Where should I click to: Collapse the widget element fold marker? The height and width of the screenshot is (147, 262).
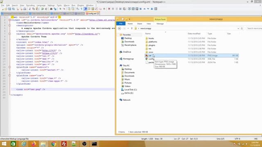pyautogui.click(x=10, y=20)
